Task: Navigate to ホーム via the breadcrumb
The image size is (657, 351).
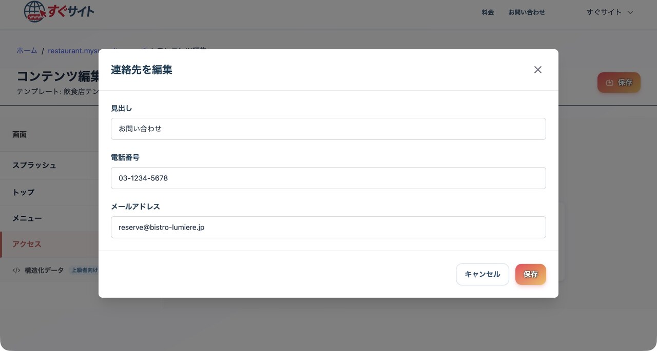Action: tap(27, 50)
